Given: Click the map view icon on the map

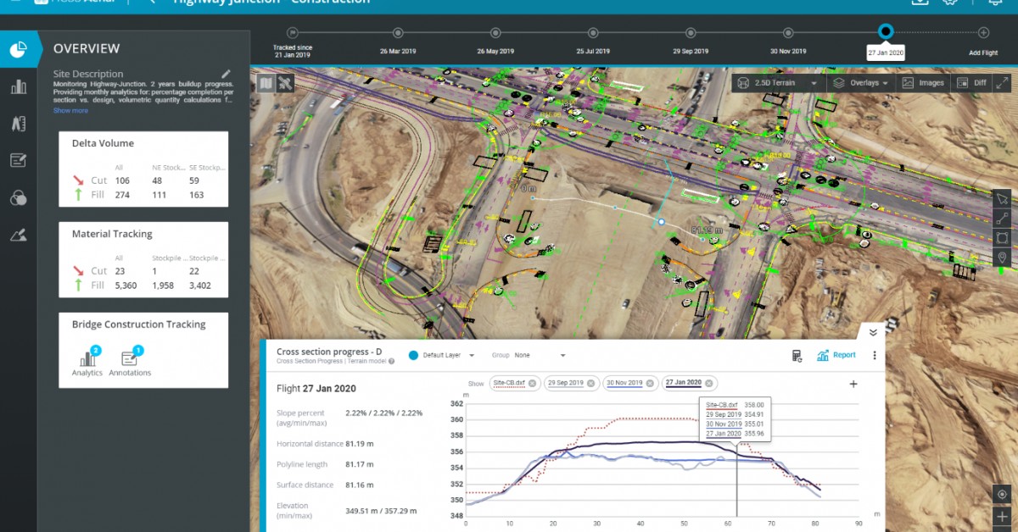Looking at the screenshot, I should click(x=266, y=82).
